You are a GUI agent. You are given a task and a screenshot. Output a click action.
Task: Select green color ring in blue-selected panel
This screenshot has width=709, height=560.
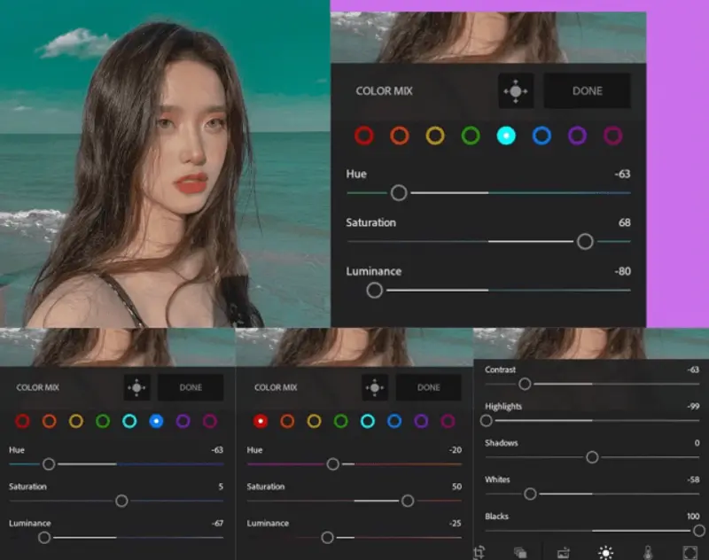[103, 421]
